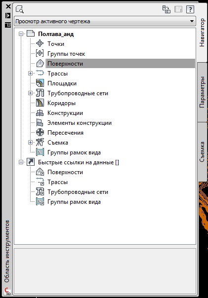This screenshot has height=298, width=208.
Task: Select the Съемка label in the tree
Action: 58,143
